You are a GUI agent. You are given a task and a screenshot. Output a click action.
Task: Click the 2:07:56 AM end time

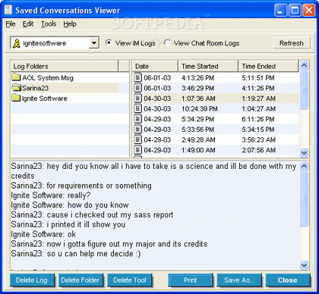click(258, 150)
